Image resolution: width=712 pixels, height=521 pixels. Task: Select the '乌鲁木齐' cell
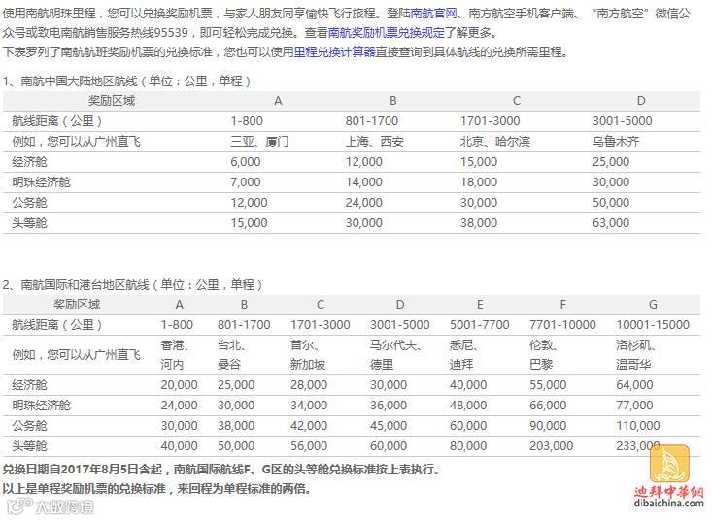[616, 142]
